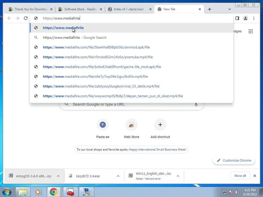Image resolution: width=263 pixels, height=197 pixels.
Task: Launch Windows Media Player from taskbar
Action: pyautogui.click(x=38, y=192)
